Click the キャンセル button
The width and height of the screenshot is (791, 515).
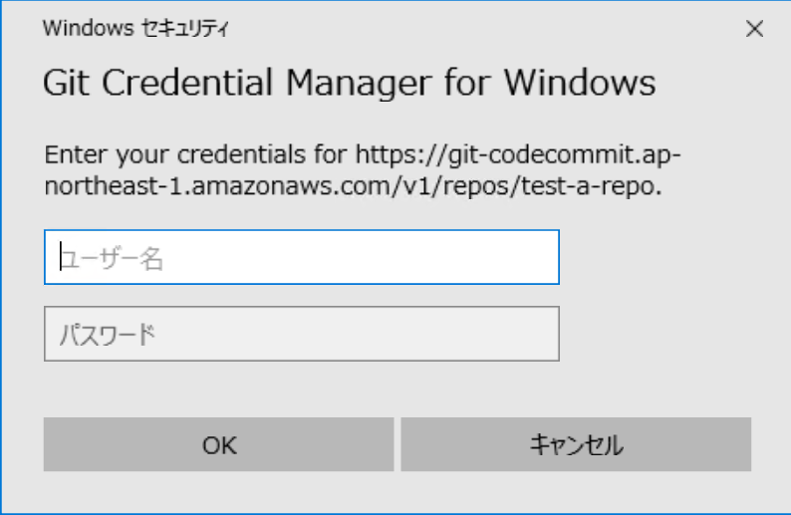[575, 444]
